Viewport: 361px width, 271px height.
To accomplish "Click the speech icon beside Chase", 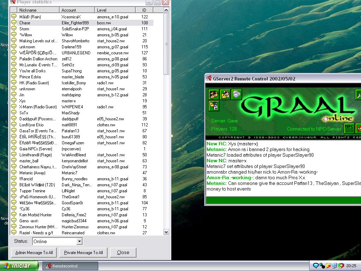I will point(14,23).
